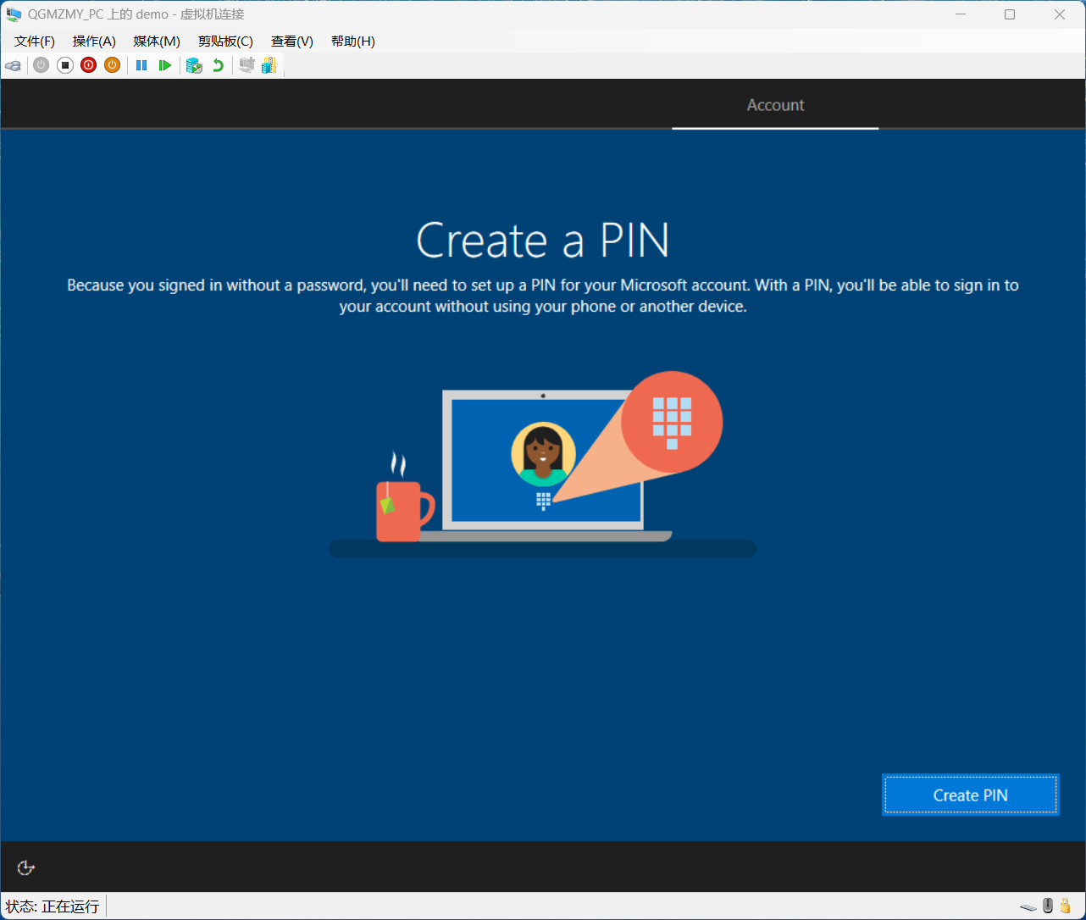This screenshot has height=920, width=1086.
Task: Click the mouse status icon in status bar
Action: [x=1048, y=906]
